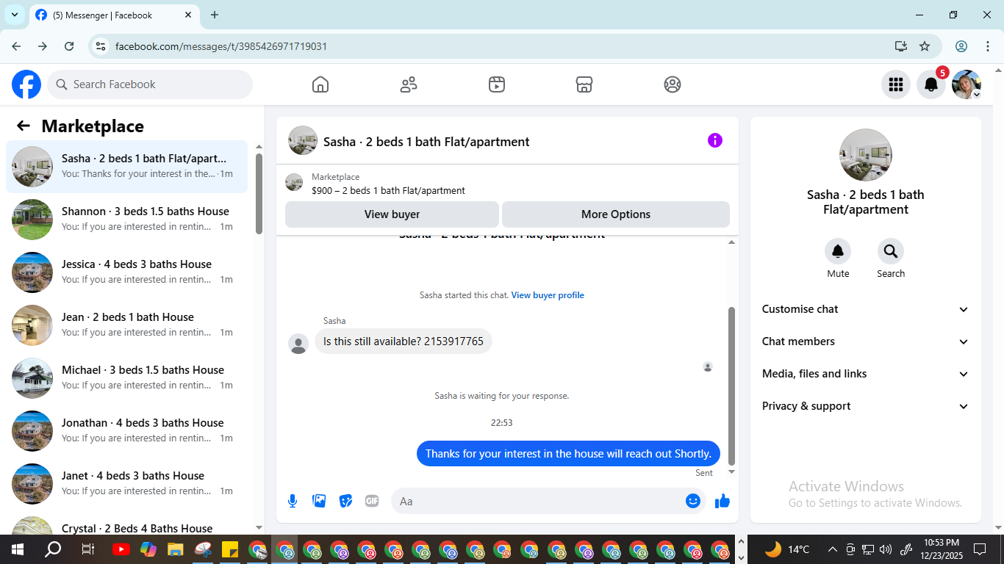Open the Marketplace icon in top navigation

[x=584, y=84]
